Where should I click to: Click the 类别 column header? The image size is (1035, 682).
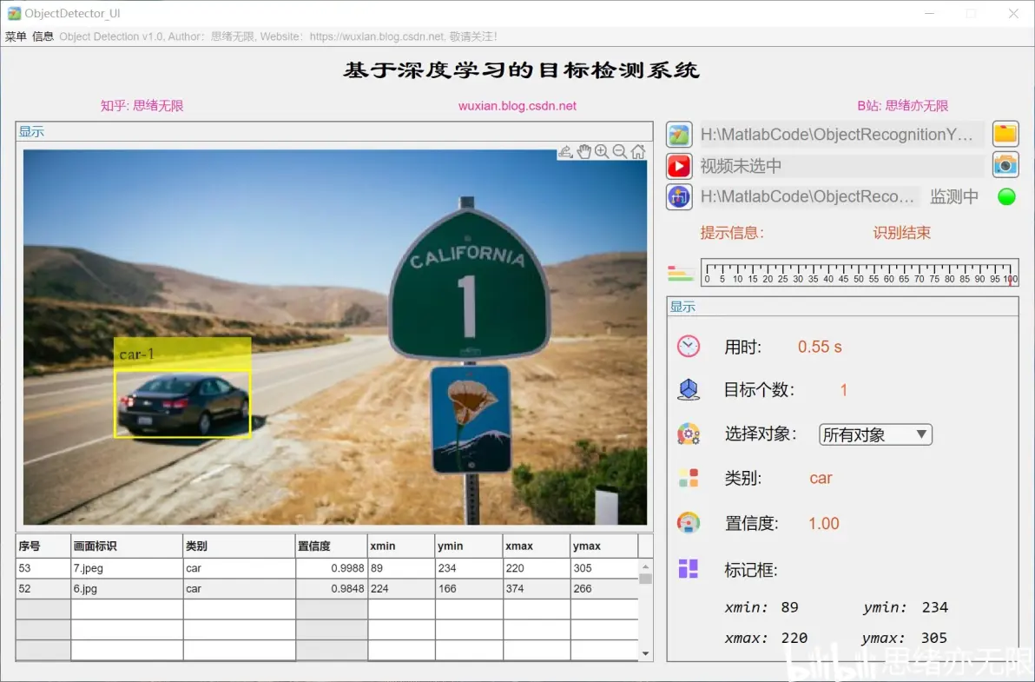[239, 546]
